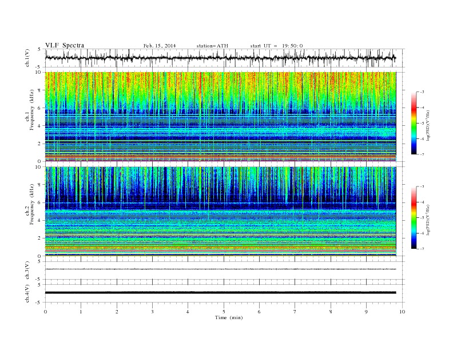Click time axis tick label "7"
The width and height of the screenshot is (453, 350).
[295, 312]
